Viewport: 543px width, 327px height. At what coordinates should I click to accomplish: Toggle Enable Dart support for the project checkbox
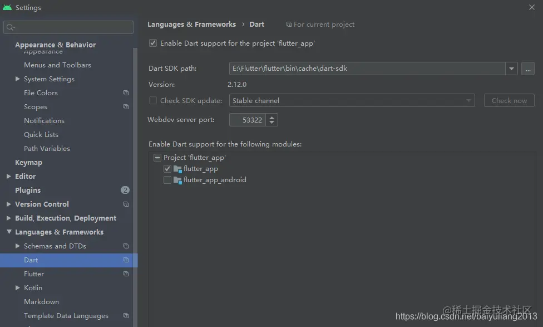coord(152,43)
